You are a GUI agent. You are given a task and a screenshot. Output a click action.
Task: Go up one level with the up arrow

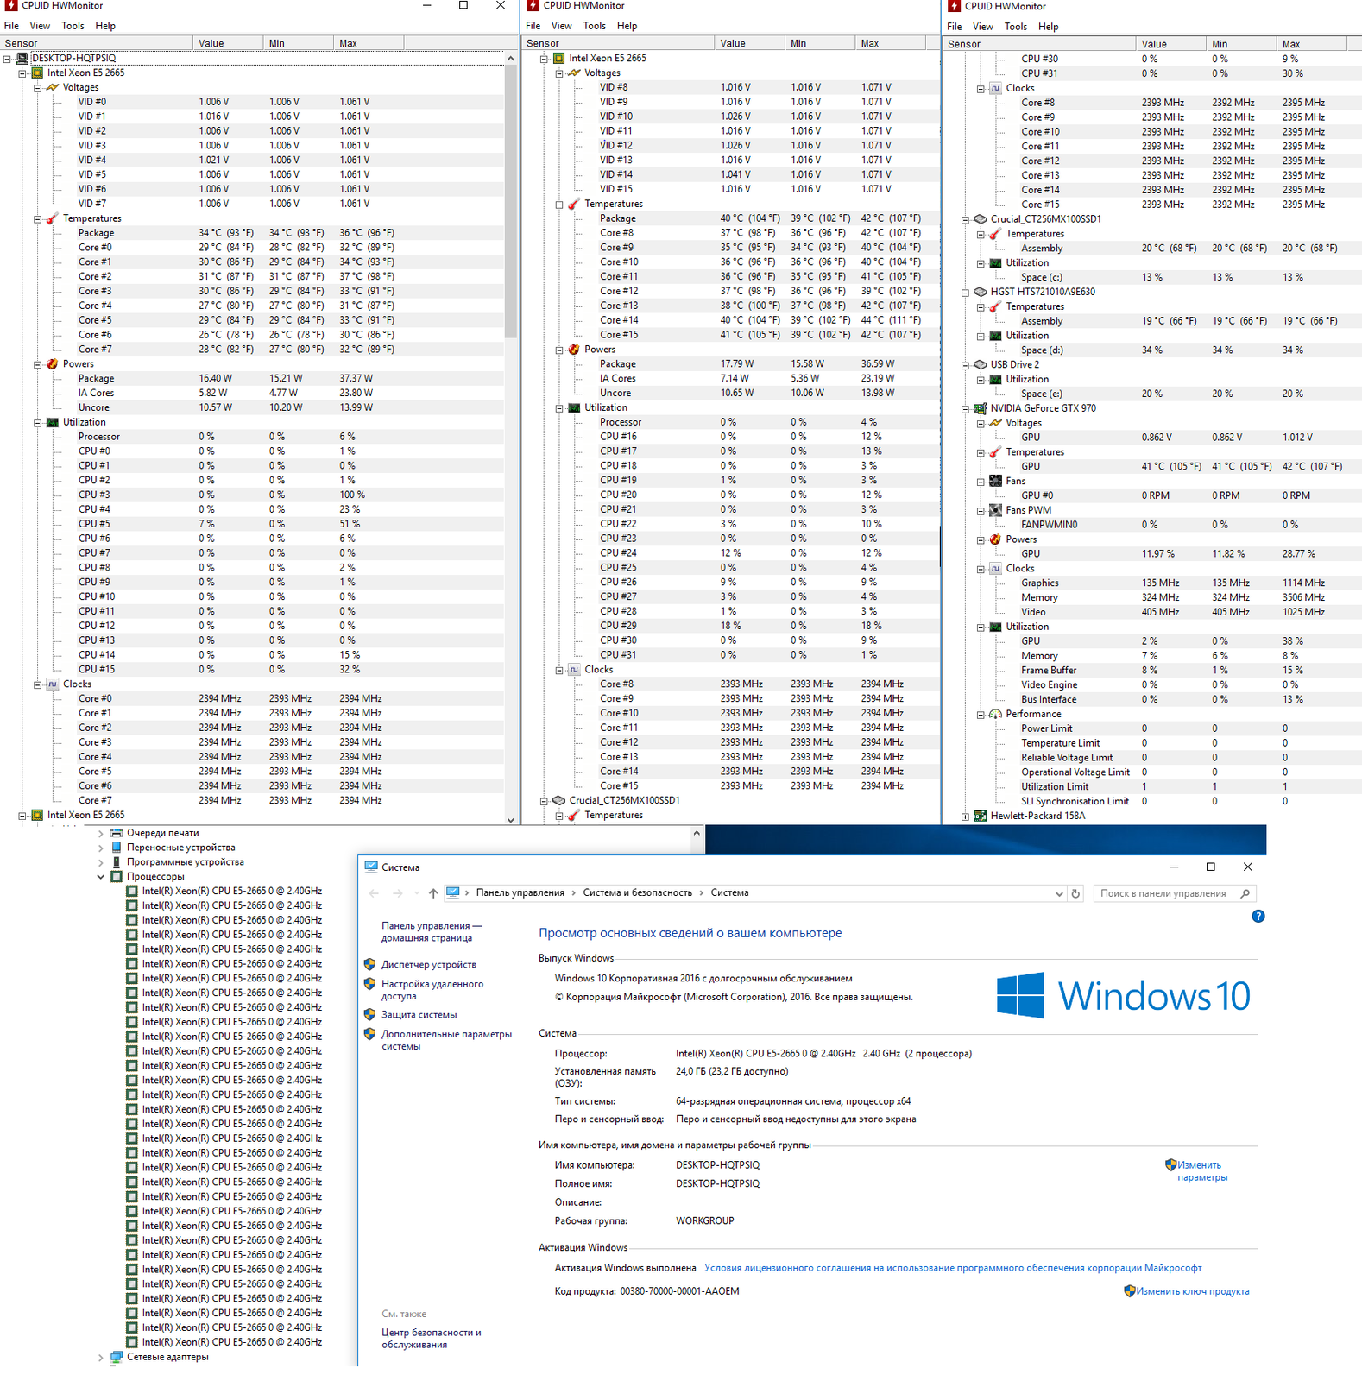[x=433, y=893]
